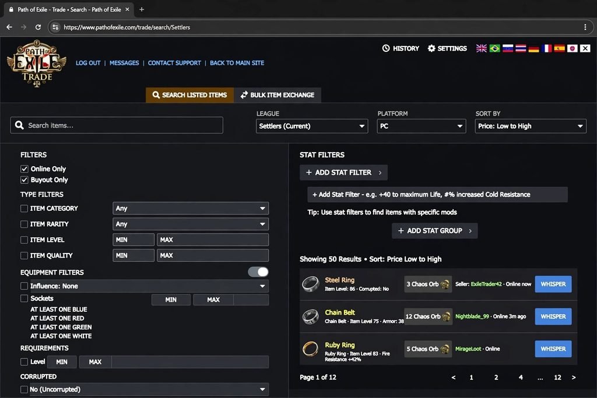Click the browser forward arrow
The width and height of the screenshot is (597, 398).
click(23, 27)
